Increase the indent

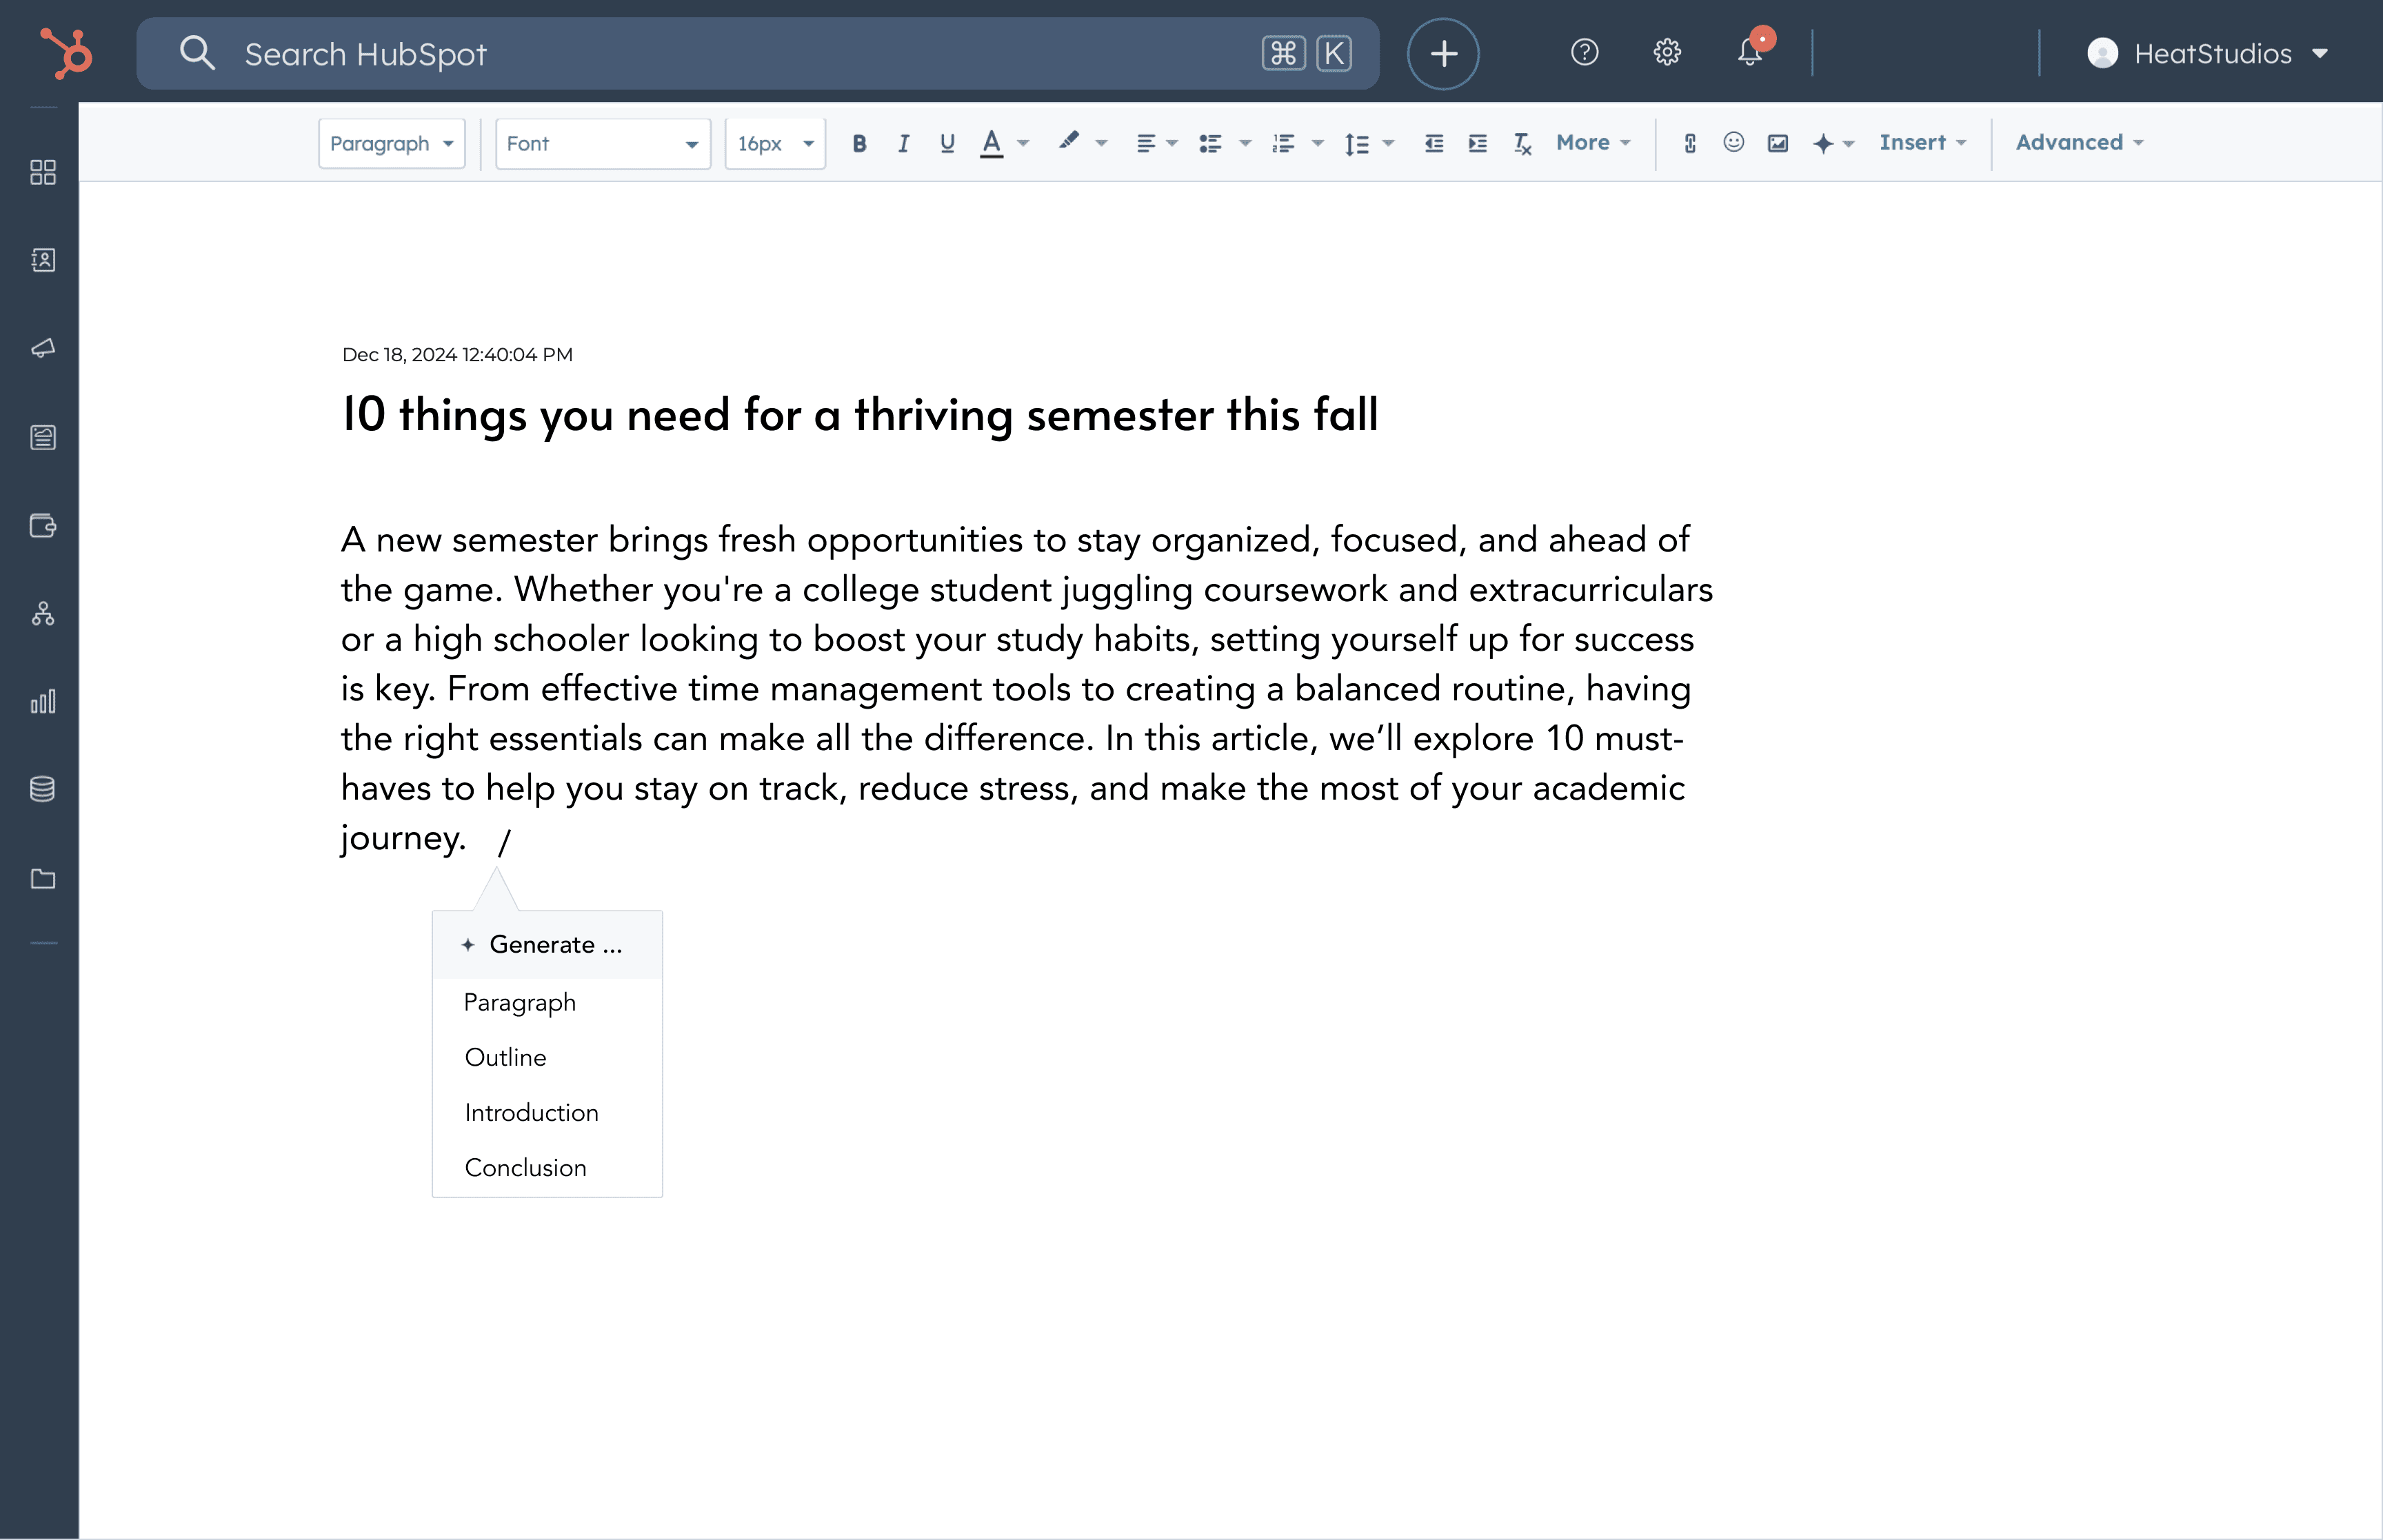[x=1478, y=143]
